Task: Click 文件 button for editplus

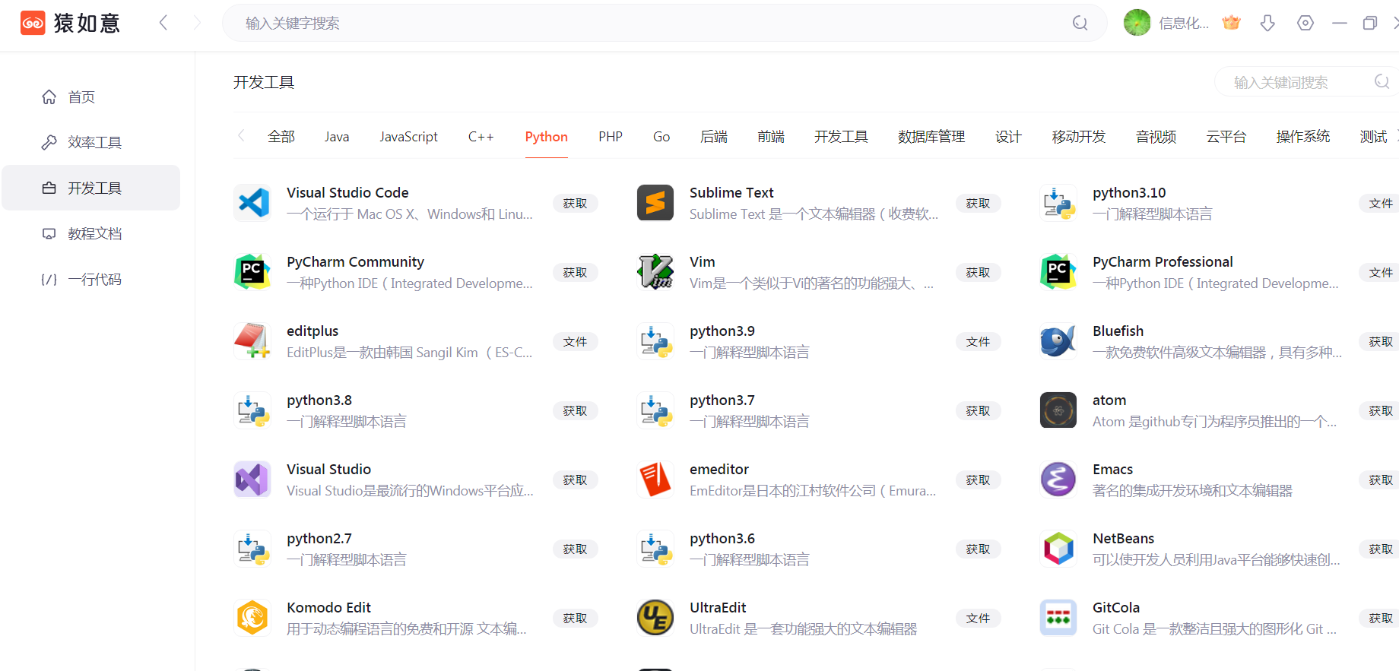Action: [x=576, y=342]
